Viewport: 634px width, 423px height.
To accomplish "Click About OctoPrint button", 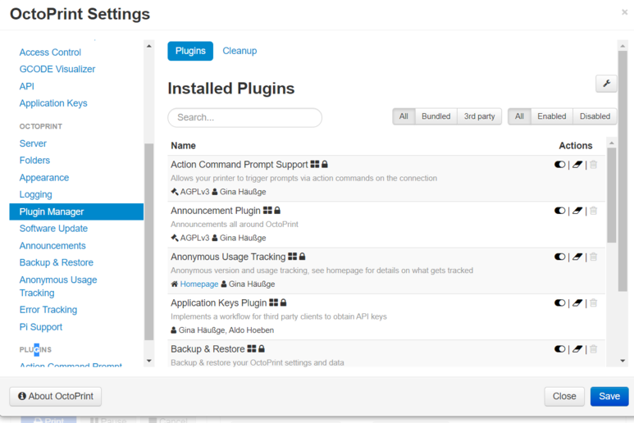I will pos(56,396).
